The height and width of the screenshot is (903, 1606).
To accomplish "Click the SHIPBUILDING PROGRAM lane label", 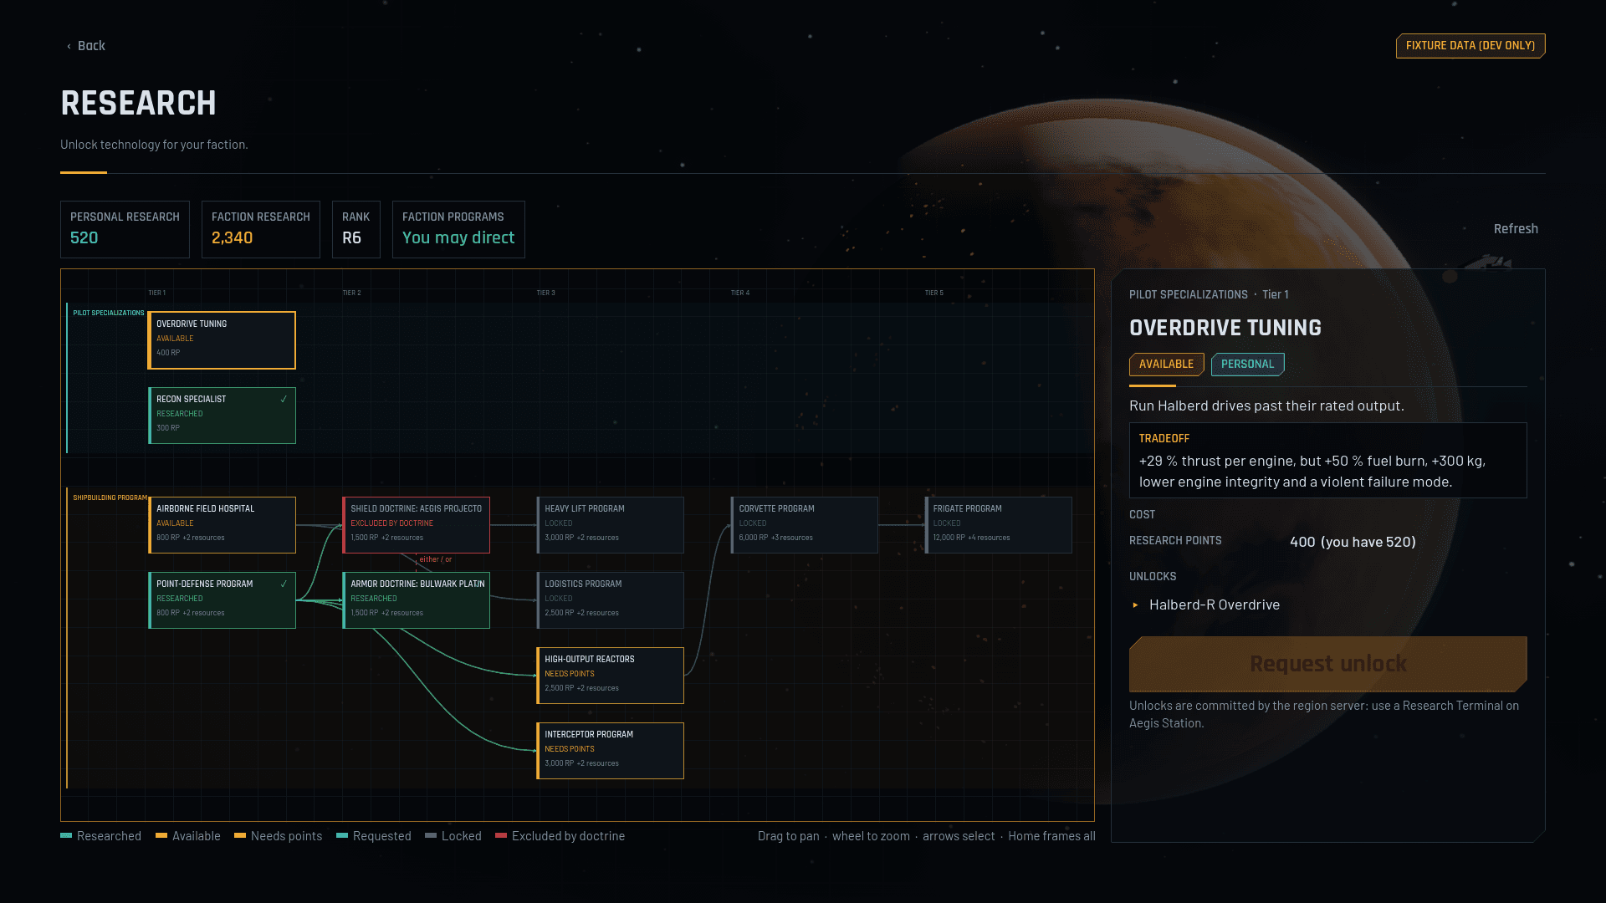I will [110, 498].
